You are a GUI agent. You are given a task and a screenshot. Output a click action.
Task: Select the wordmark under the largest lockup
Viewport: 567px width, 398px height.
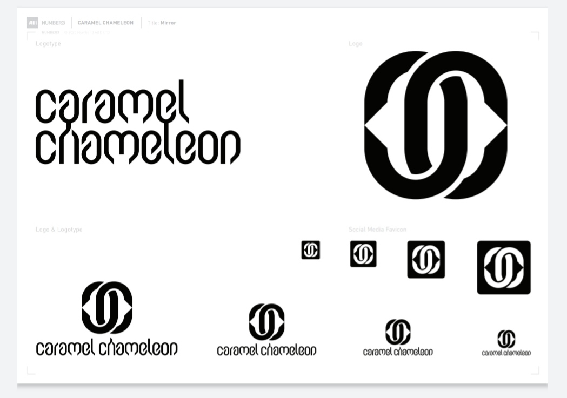[x=106, y=347]
